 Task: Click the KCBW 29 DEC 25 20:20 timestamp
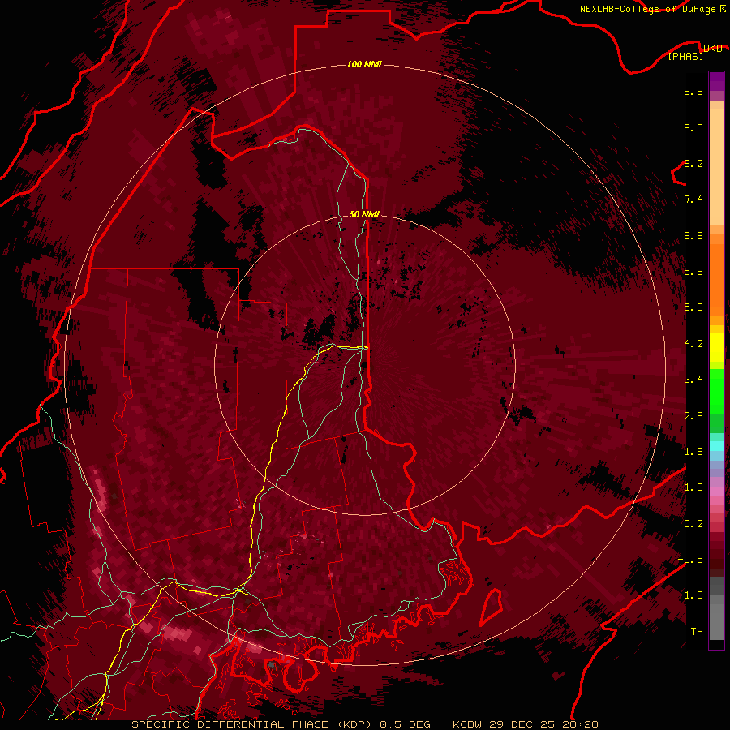pos(526,724)
